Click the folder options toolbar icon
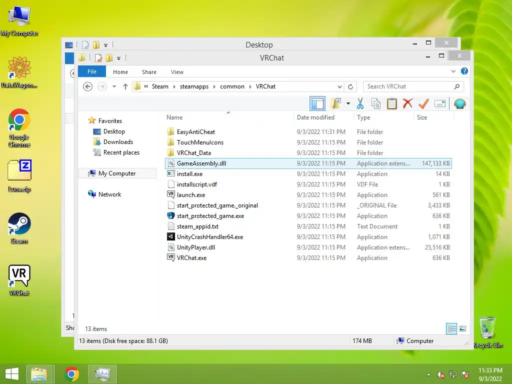This screenshot has height=384, width=512. point(336,103)
